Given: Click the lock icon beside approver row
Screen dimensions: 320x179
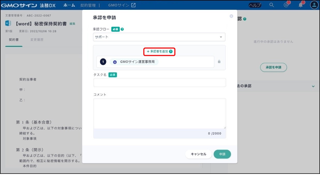Looking at the screenshot, I should click(x=219, y=62).
